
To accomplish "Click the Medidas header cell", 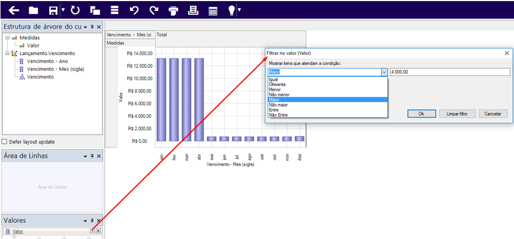I will tap(130, 43).
